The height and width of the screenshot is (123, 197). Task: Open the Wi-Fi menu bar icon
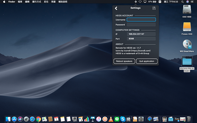tap(140, 2)
